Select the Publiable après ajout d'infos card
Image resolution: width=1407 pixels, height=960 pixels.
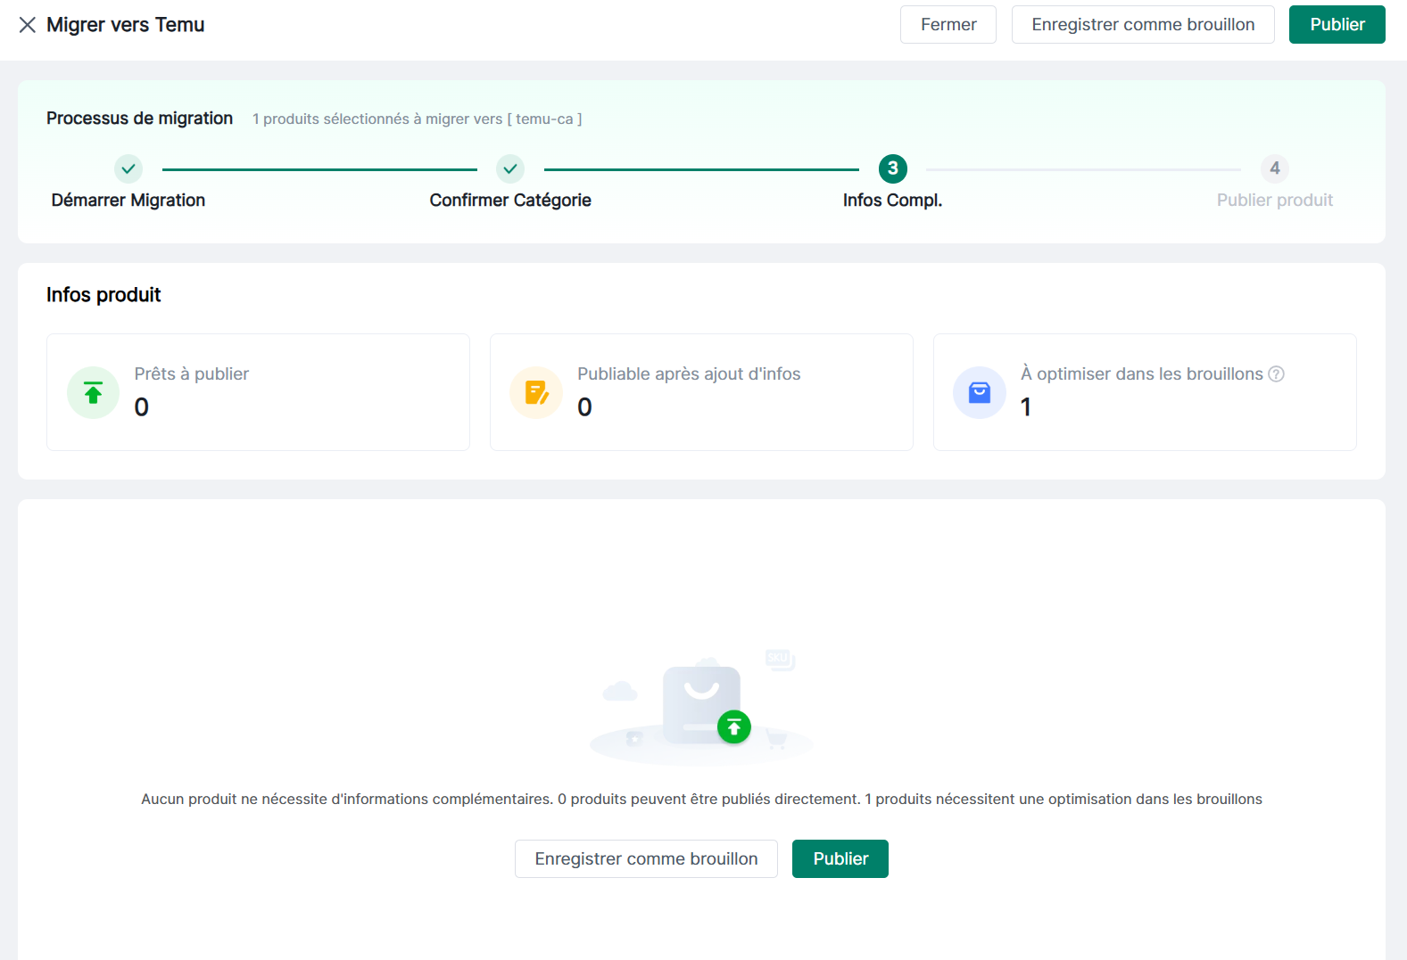[701, 392]
